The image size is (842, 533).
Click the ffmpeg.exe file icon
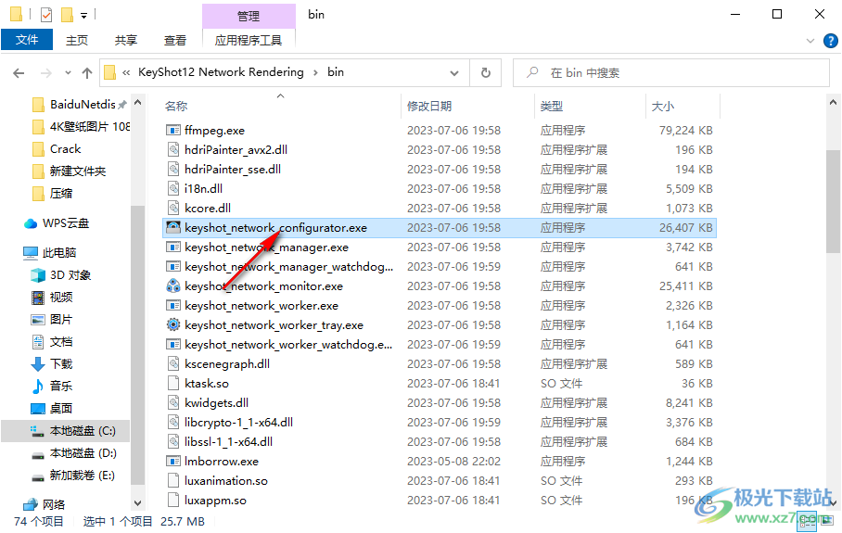point(172,131)
